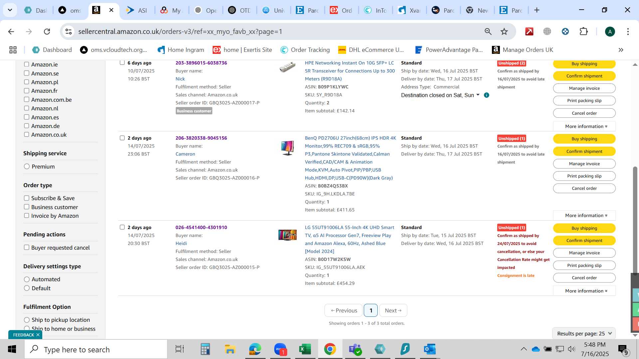Tick the Subscribe & Save checkbox
Screen dimensions: 639x359
(27, 198)
